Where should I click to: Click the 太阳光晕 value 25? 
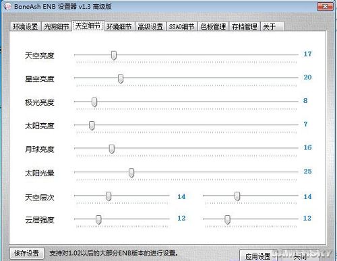(307, 172)
